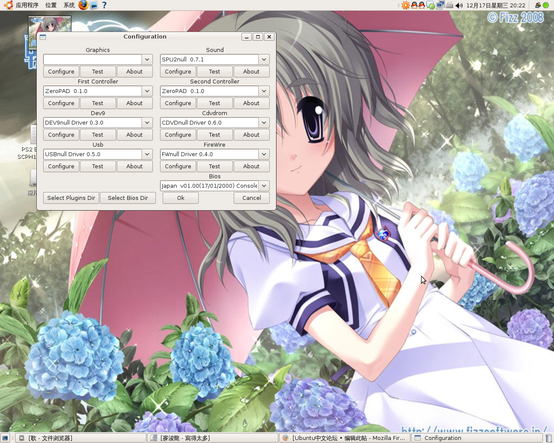Click Select Plugins Dir button

coord(71,198)
